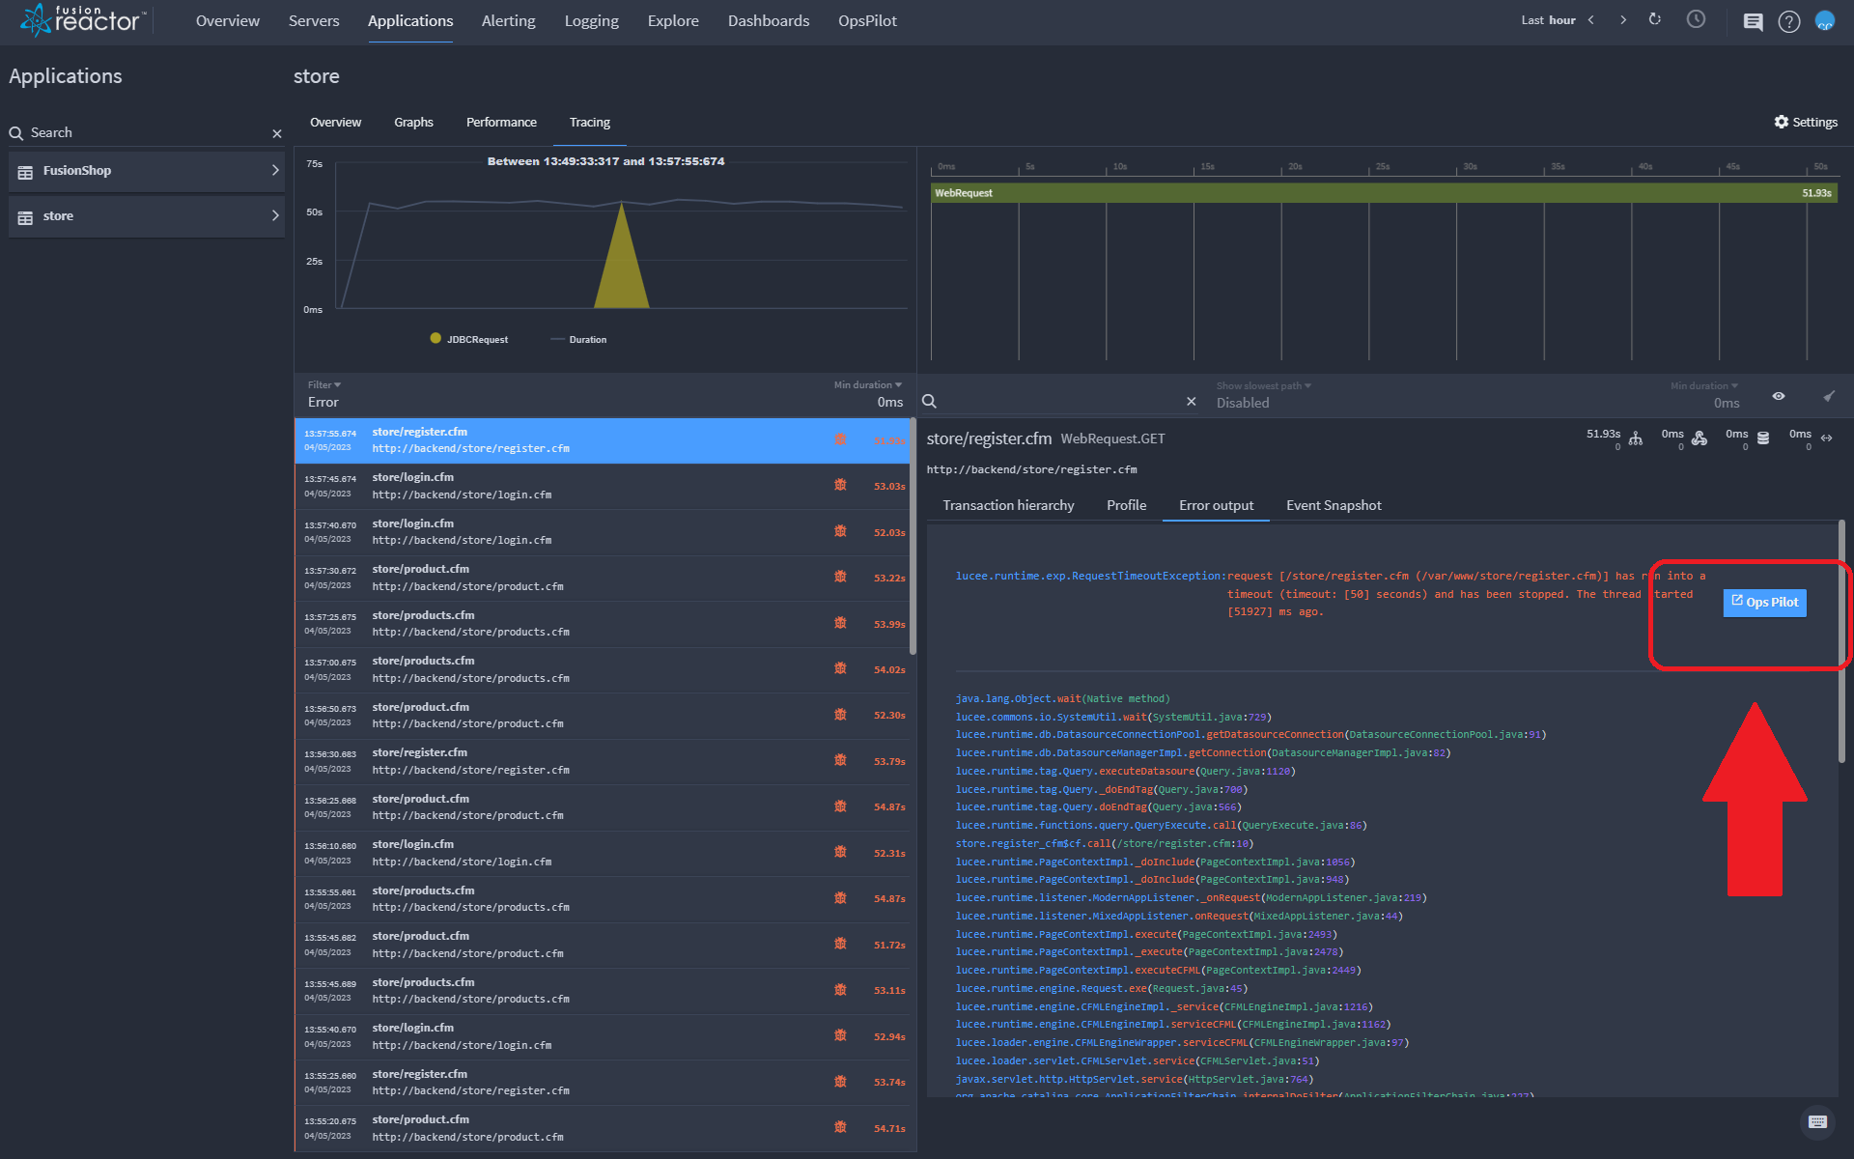
Task: Click the broom clear filter icon
Action: click(x=1828, y=396)
